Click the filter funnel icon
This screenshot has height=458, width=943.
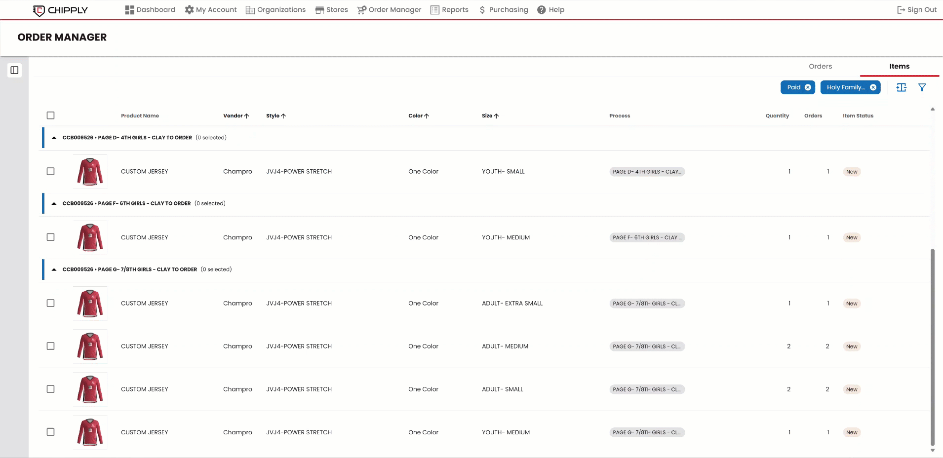[922, 87]
